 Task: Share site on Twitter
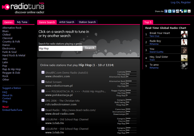click(170, 11)
